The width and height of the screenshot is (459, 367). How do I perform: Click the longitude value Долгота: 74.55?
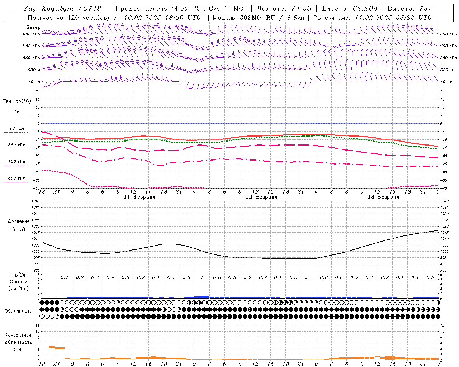(284, 8)
